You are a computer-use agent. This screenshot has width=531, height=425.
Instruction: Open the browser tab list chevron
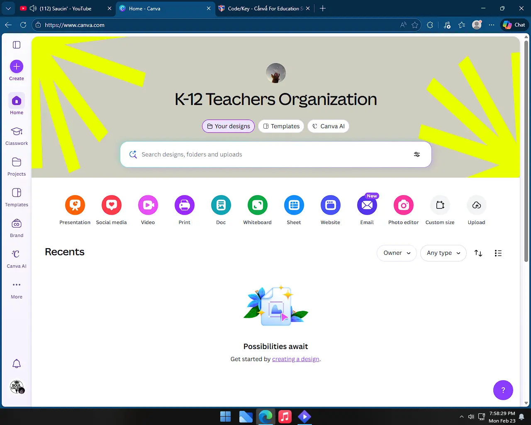click(x=8, y=8)
